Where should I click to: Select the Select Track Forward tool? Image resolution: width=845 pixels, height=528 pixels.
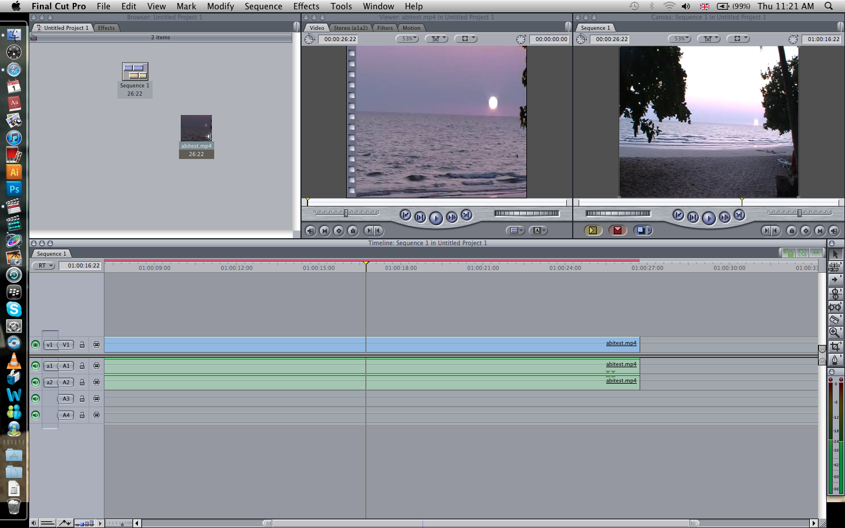[835, 280]
